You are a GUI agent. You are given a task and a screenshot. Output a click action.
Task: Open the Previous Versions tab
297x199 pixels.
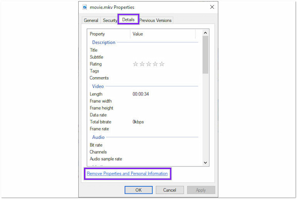click(x=155, y=20)
